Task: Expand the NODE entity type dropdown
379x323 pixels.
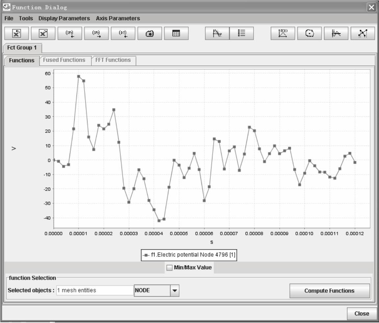Action: pyautogui.click(x=175, y=290)
